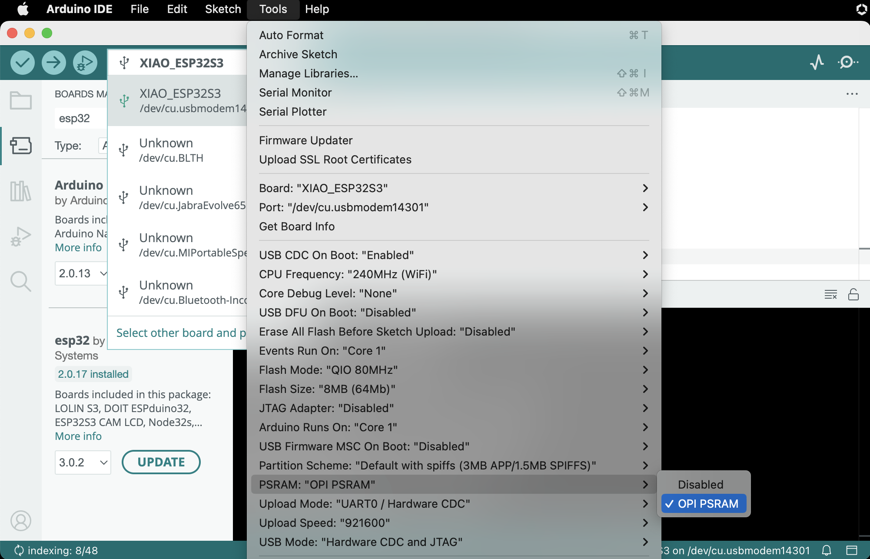Screen dimensions: 870x559
Task: Open the 3.0.2 version dropdown
Action: point(83,462)
